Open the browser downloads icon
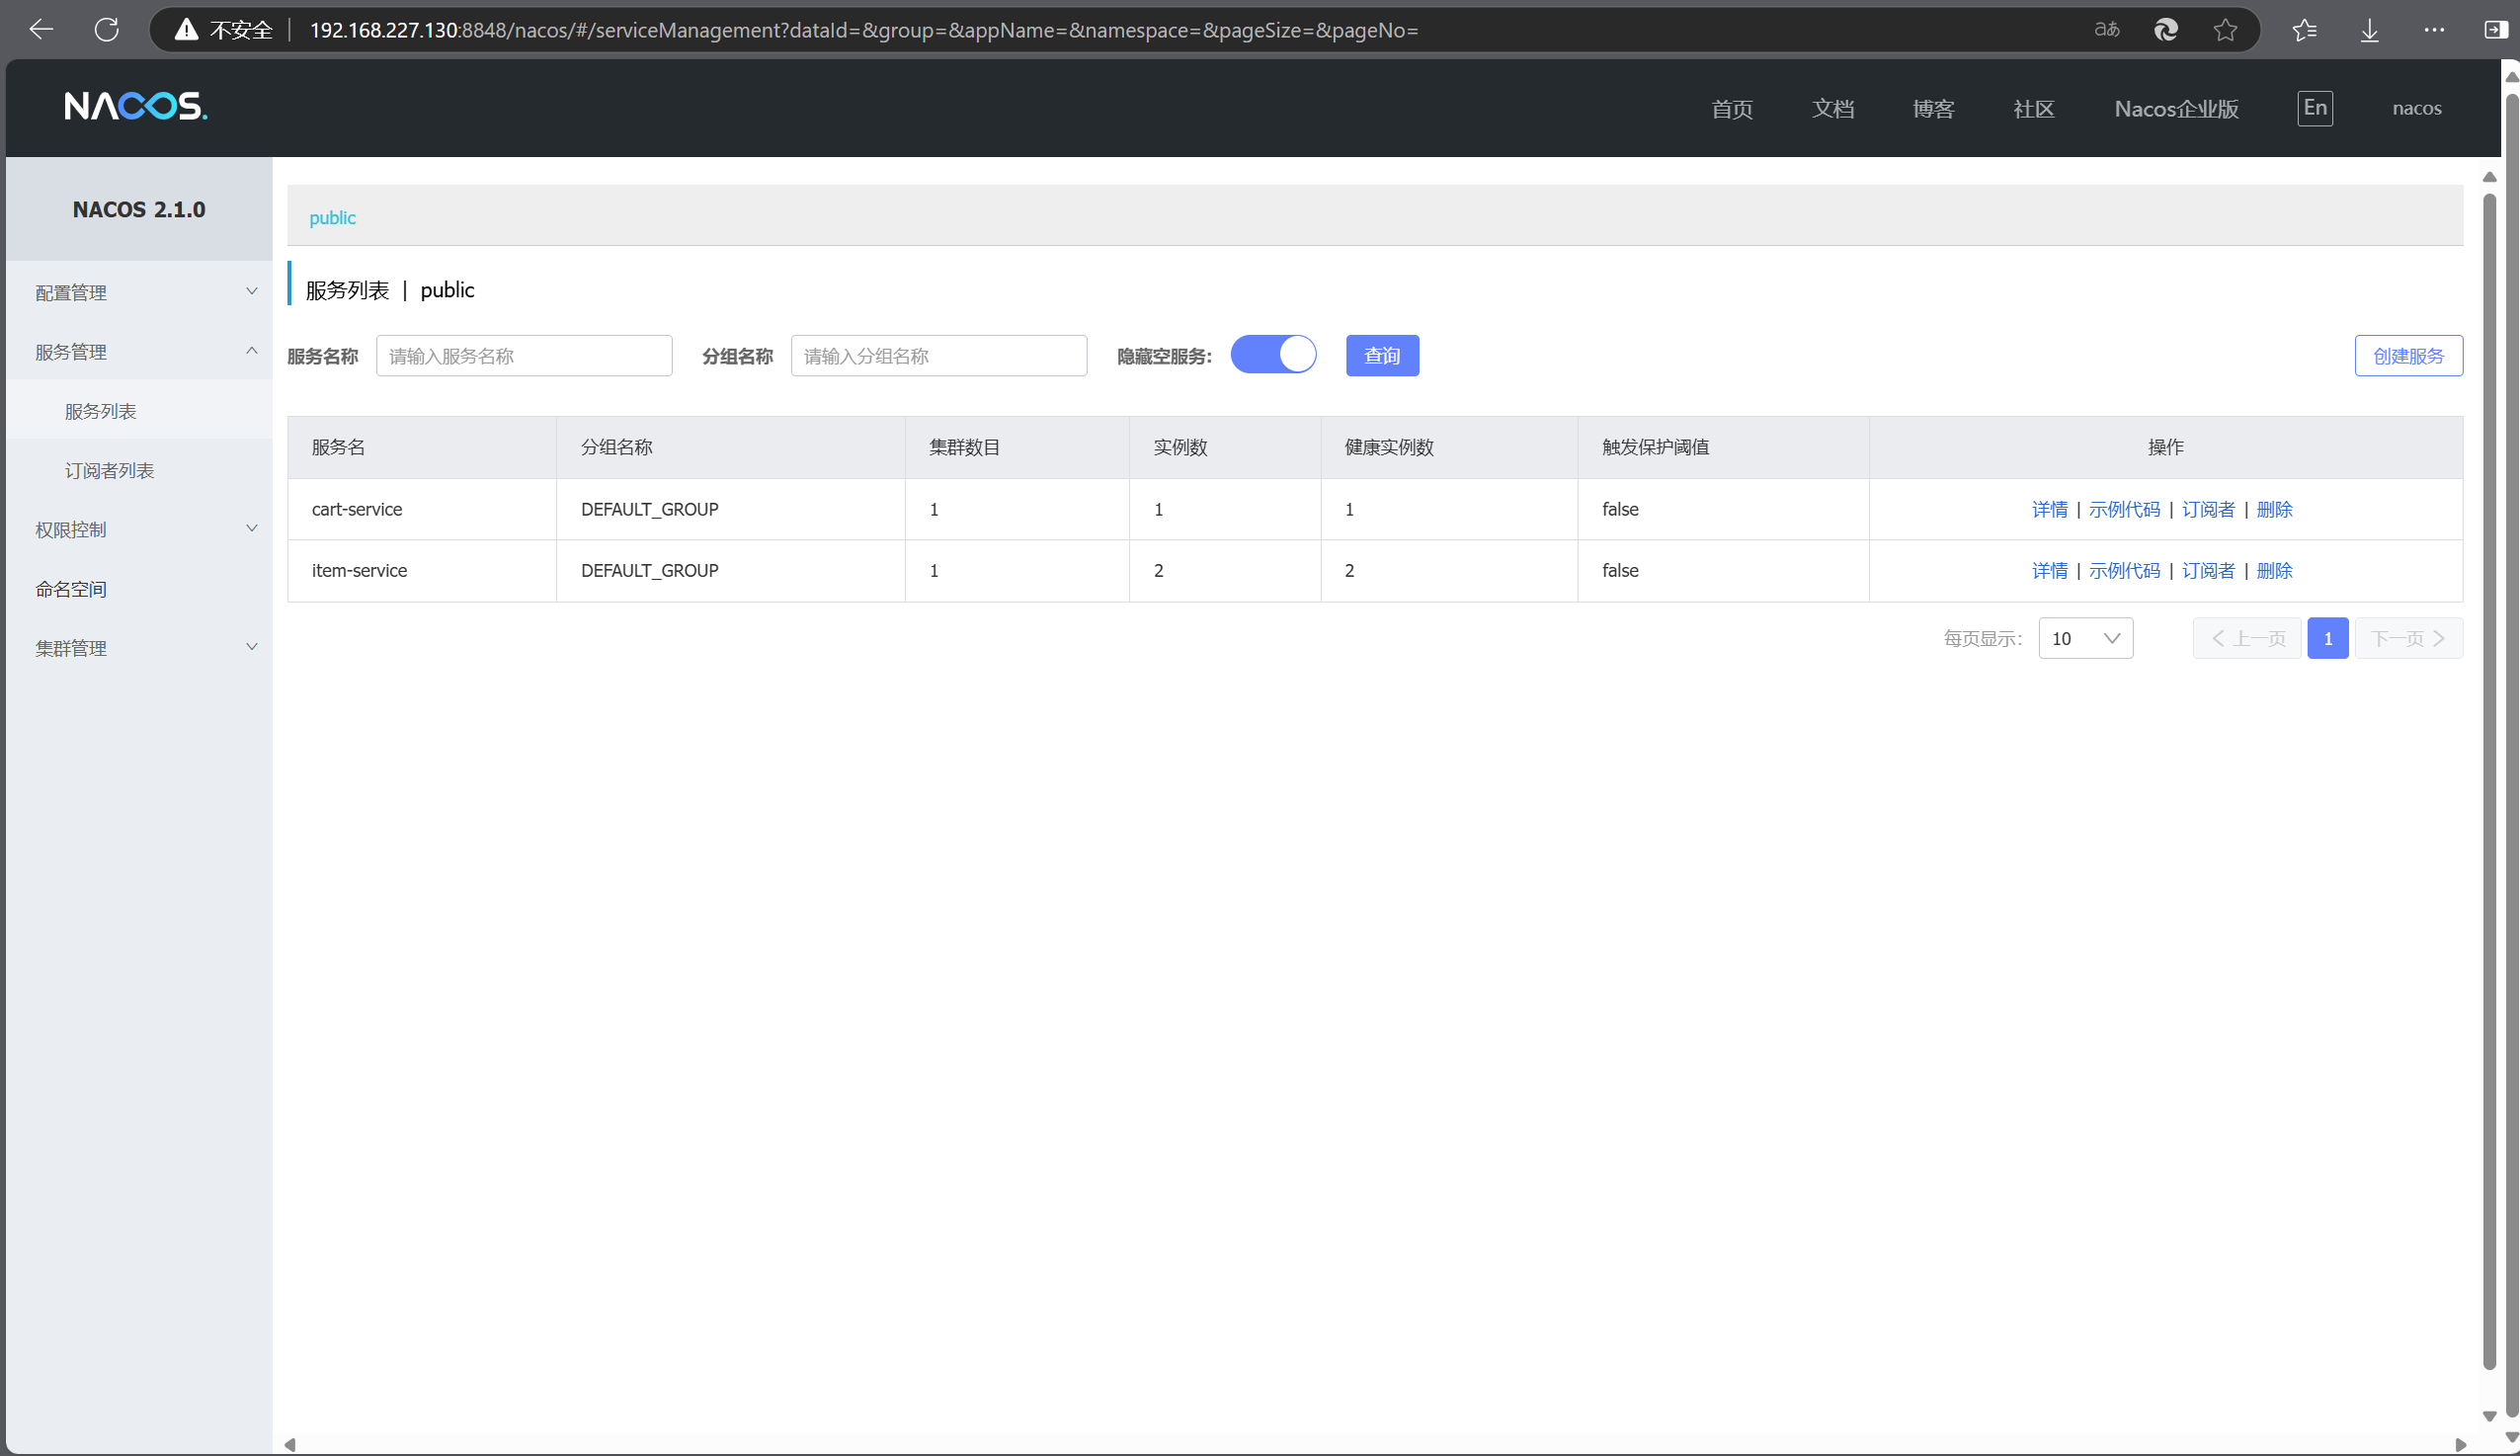This screenshot has width=2520, height=1456. (2370, 30)
